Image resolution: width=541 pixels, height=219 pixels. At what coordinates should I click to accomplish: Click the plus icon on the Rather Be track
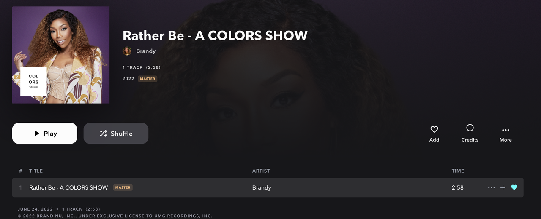tap(503, 187)
